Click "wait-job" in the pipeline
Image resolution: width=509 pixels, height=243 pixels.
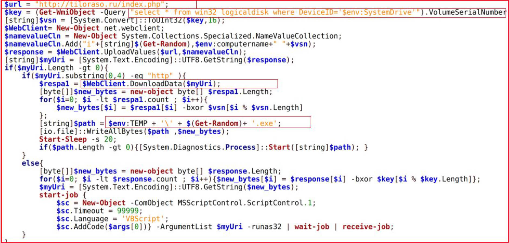[312, 227]
